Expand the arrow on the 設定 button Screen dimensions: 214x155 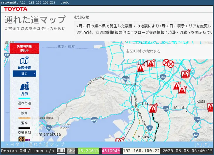tap(34, 74)
